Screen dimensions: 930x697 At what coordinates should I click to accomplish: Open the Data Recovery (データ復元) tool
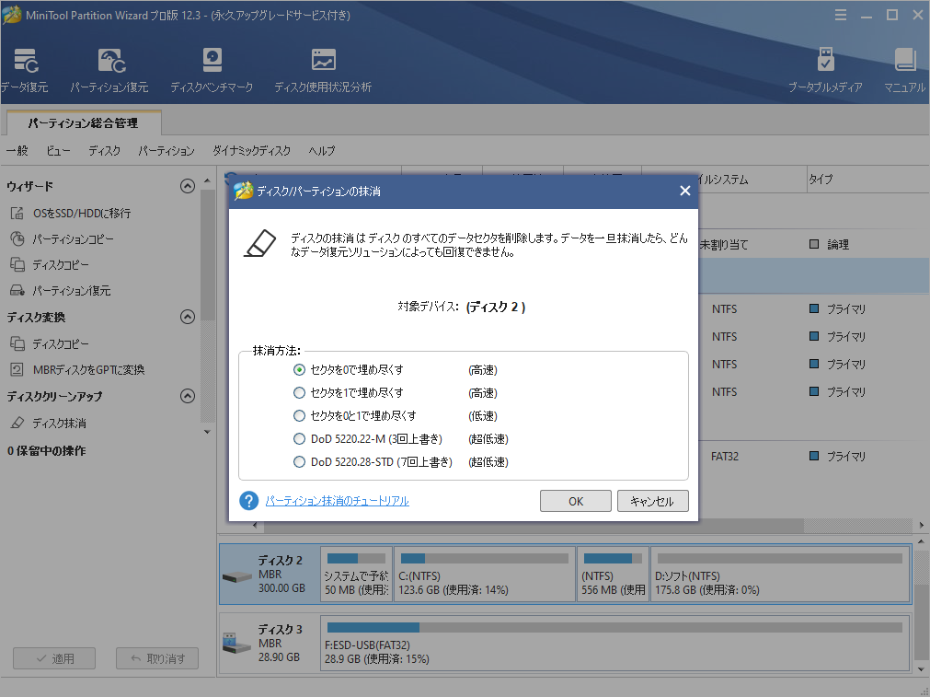click(25, 71)
